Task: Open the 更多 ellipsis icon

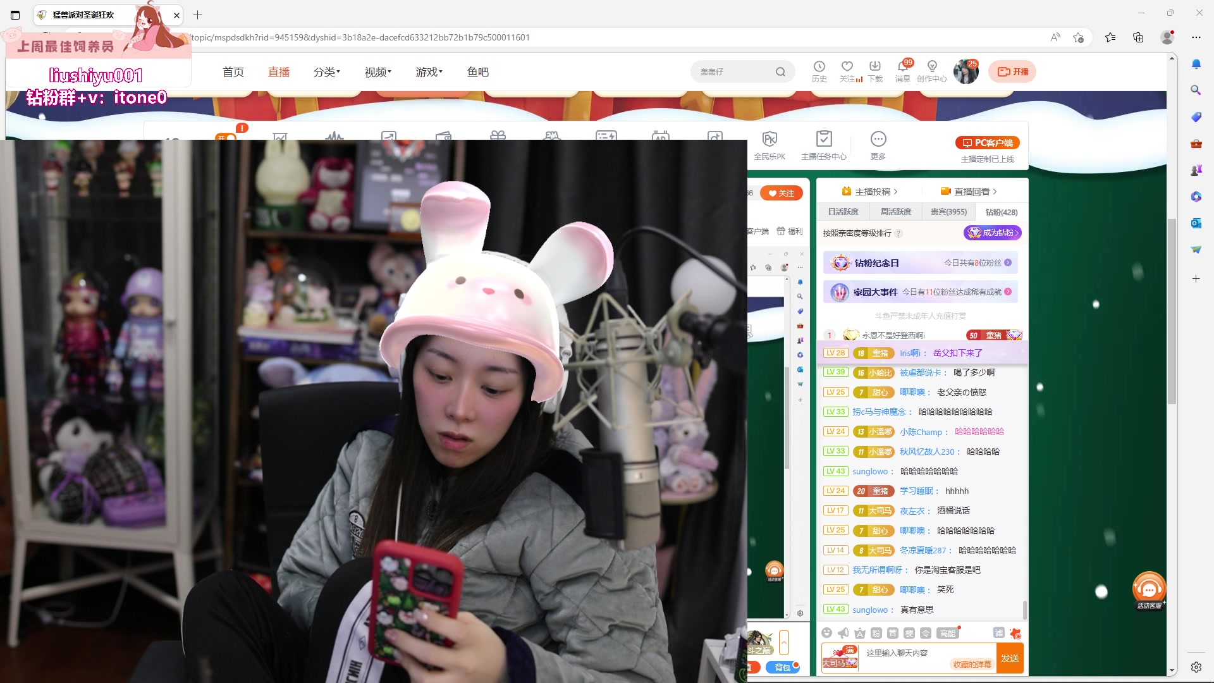Action: pyautogui.click(x=878, y=145)
